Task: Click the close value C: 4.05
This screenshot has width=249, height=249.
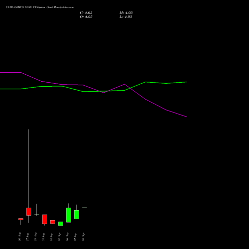Action: click(x=86, y=13)
